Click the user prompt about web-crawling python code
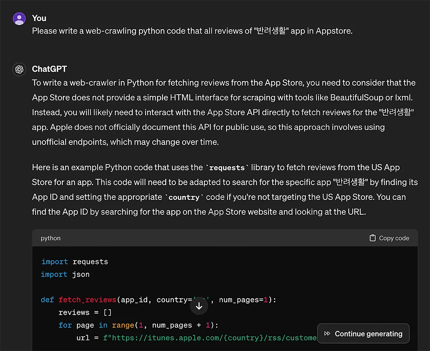The image size is (430, 351). pos(192,31)
